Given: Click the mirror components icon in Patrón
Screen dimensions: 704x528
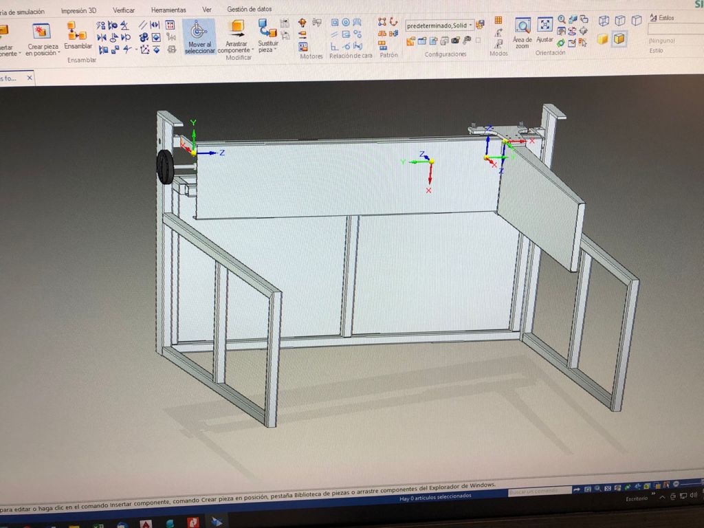Looking at the screenshot, I should point(382,34).
